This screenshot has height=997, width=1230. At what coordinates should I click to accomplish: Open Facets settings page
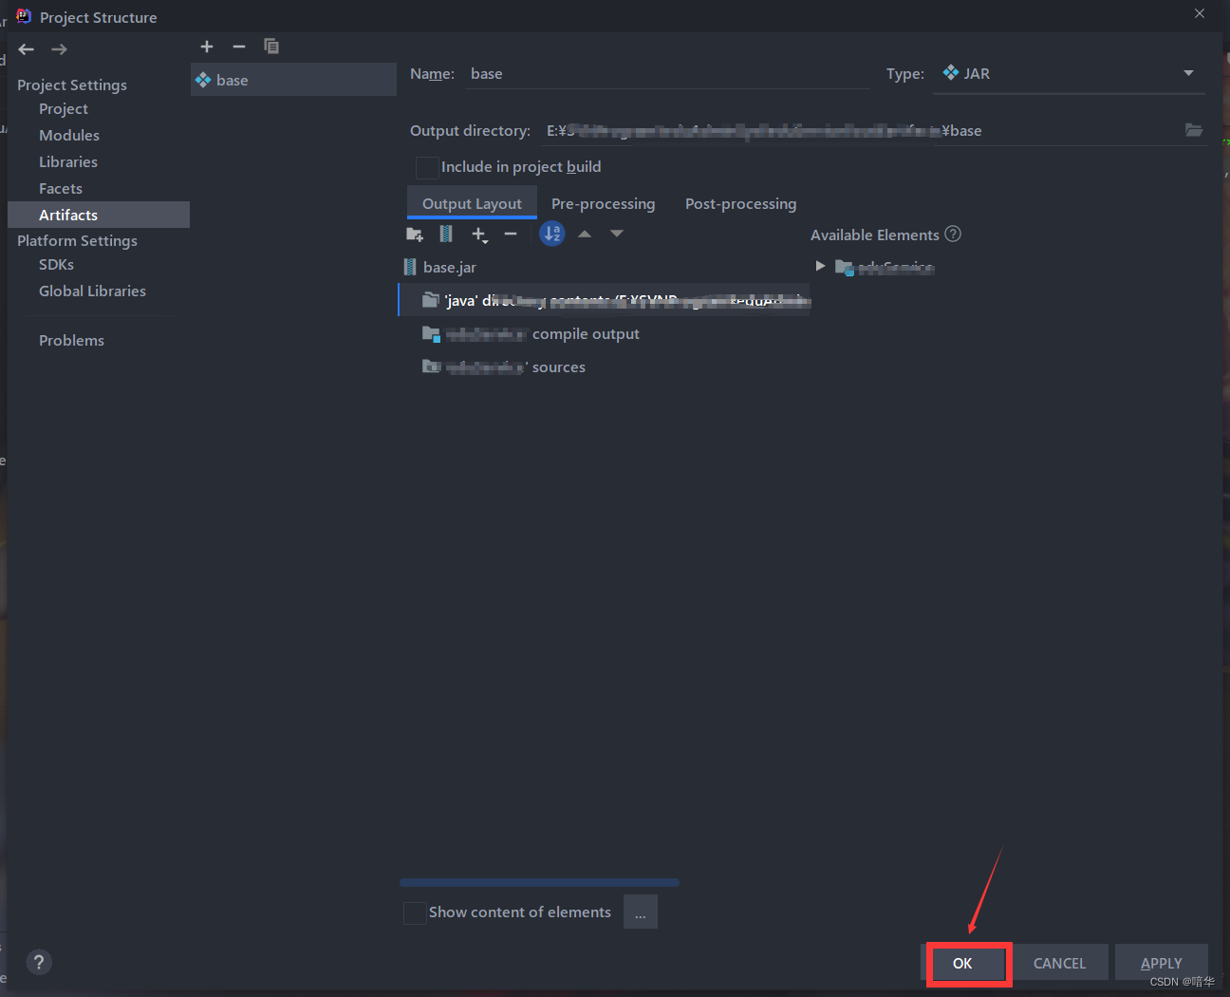click(x=61, y=189)
